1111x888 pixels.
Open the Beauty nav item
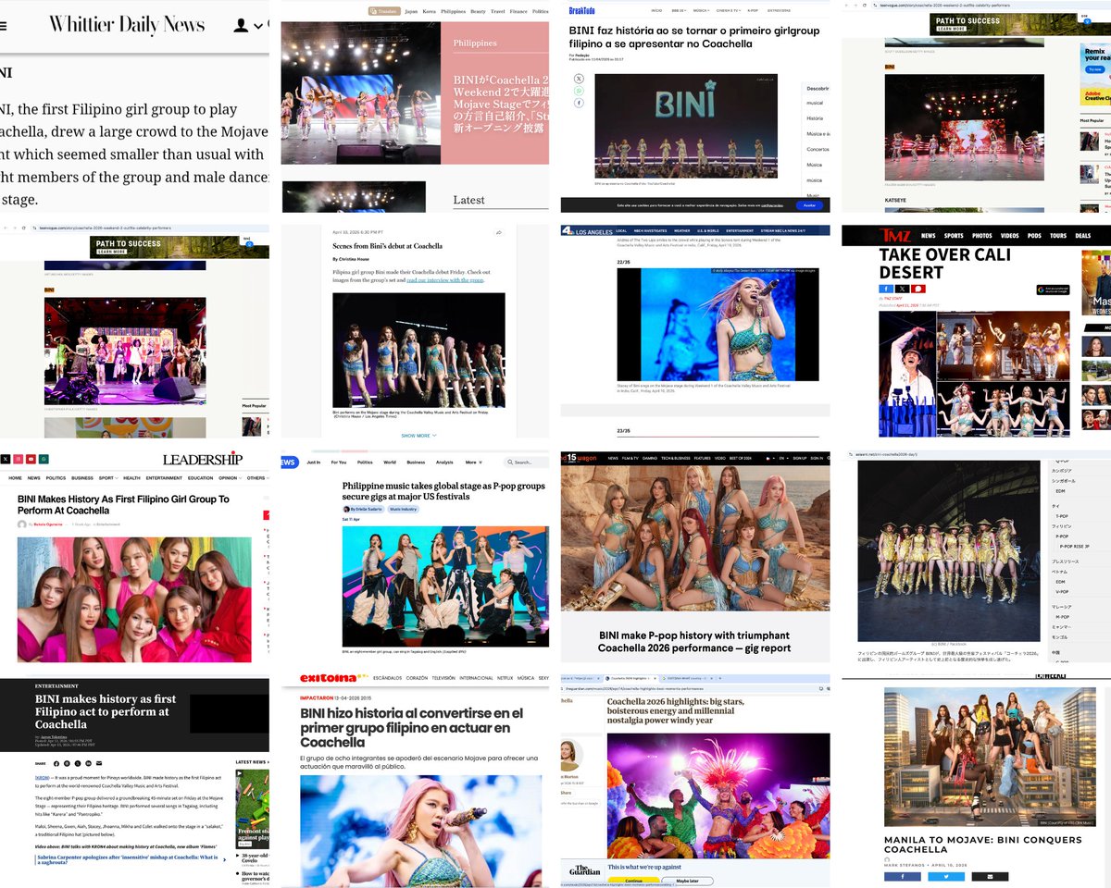478,11
